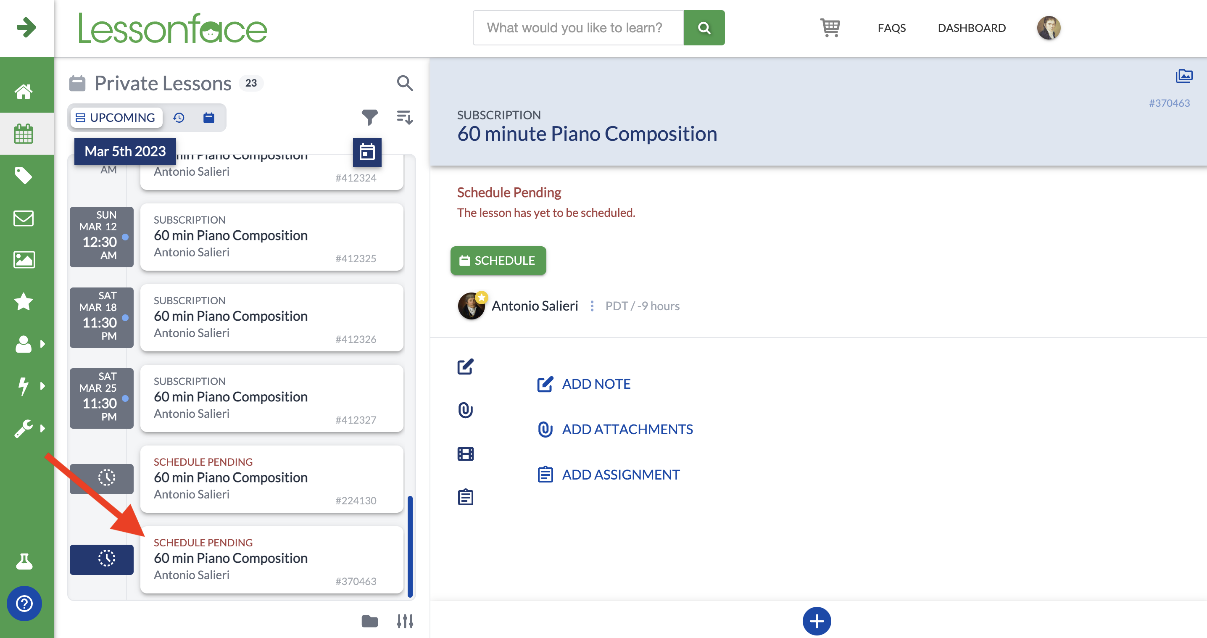Switch to the calendar view tab

(x=208, y=118)
